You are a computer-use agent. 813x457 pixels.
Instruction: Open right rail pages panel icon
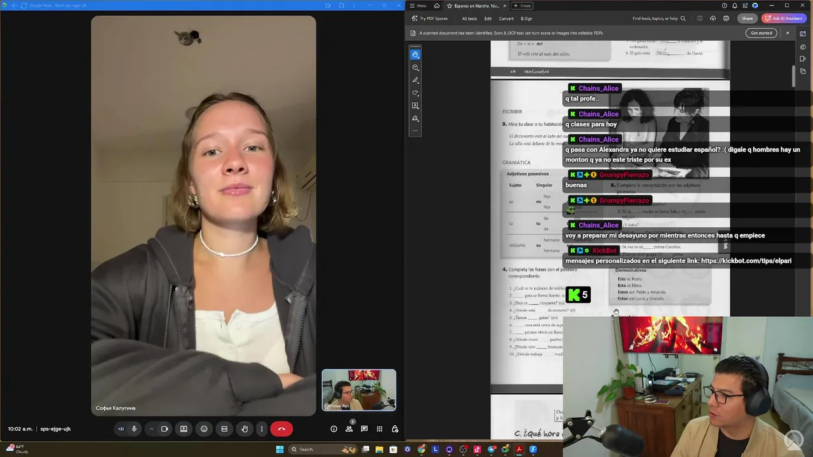click(x=803, y=72)
